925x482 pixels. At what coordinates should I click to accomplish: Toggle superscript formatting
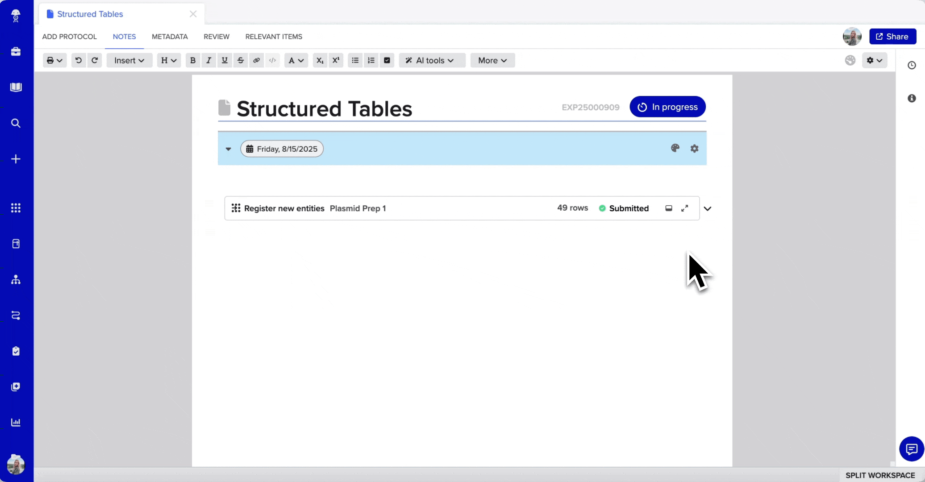pyautogui.click(x=336, y=60)
